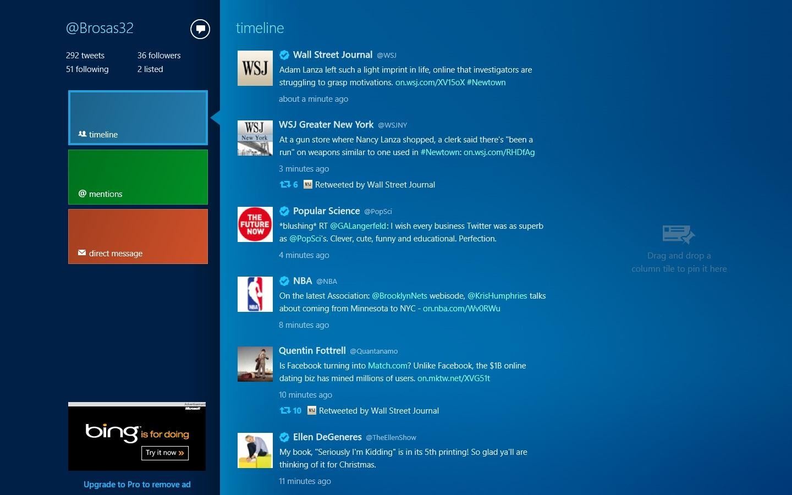Click Retweeted by Wall Street Journal under 3 minutes ago
Screen dimensions: 792x495
[375, 185]
